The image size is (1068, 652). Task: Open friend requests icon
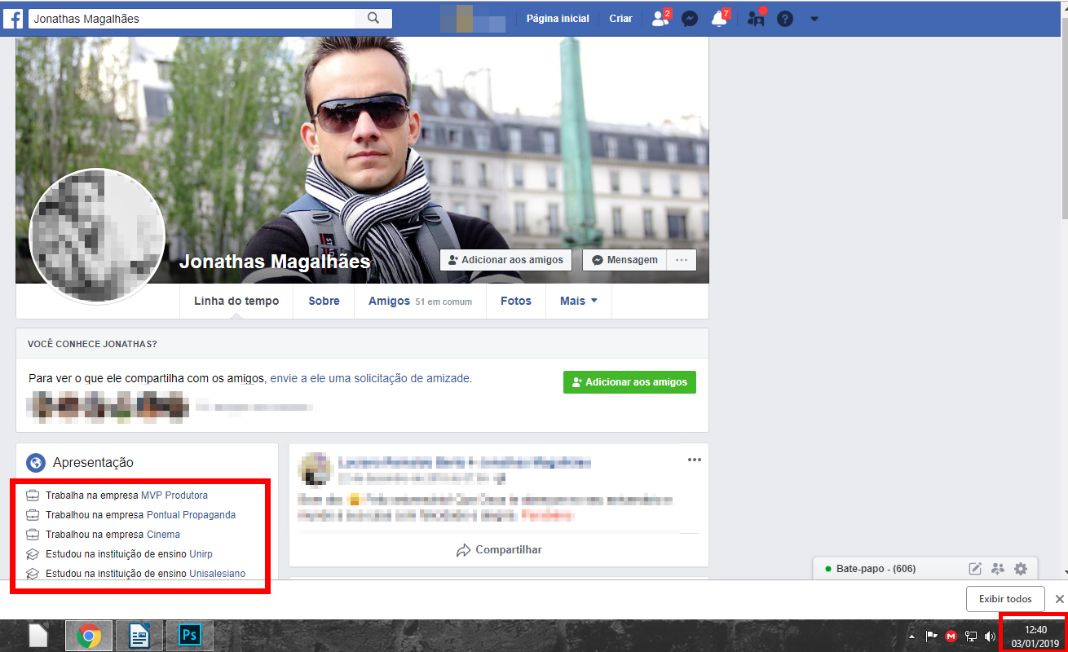pos(660,19)
